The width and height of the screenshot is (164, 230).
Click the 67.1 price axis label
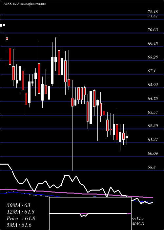(152, 71)
